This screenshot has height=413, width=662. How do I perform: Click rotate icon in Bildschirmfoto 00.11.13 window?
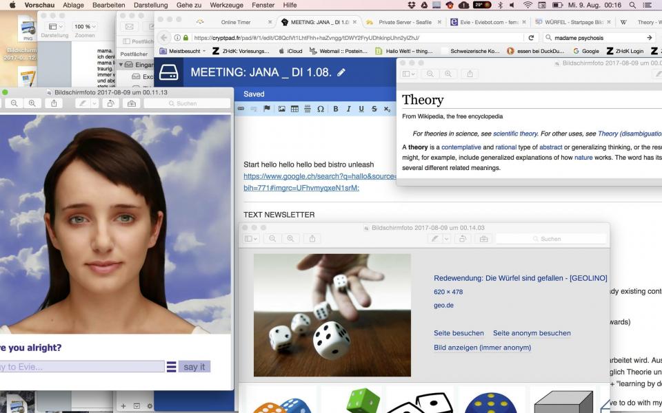(110, 103)
